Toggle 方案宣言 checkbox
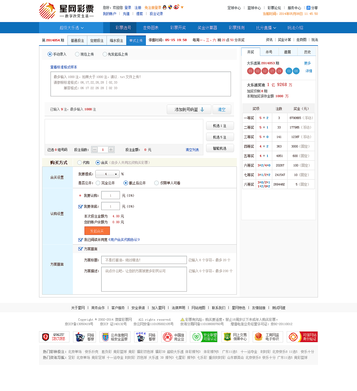The width and height of the screenshot is (357, 391). click(x=81, y=249)
